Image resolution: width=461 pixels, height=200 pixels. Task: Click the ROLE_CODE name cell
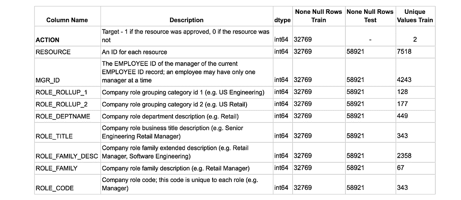(x=54, y=188)
